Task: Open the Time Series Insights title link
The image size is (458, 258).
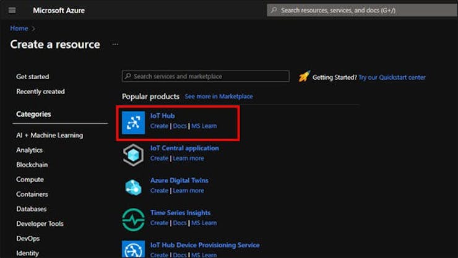Action: point(180,213)
